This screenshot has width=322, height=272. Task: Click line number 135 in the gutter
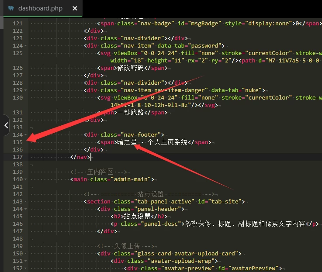coord(17,142)
